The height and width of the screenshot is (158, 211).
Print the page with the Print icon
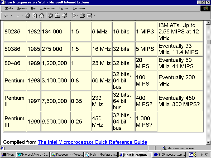point(82,16)
